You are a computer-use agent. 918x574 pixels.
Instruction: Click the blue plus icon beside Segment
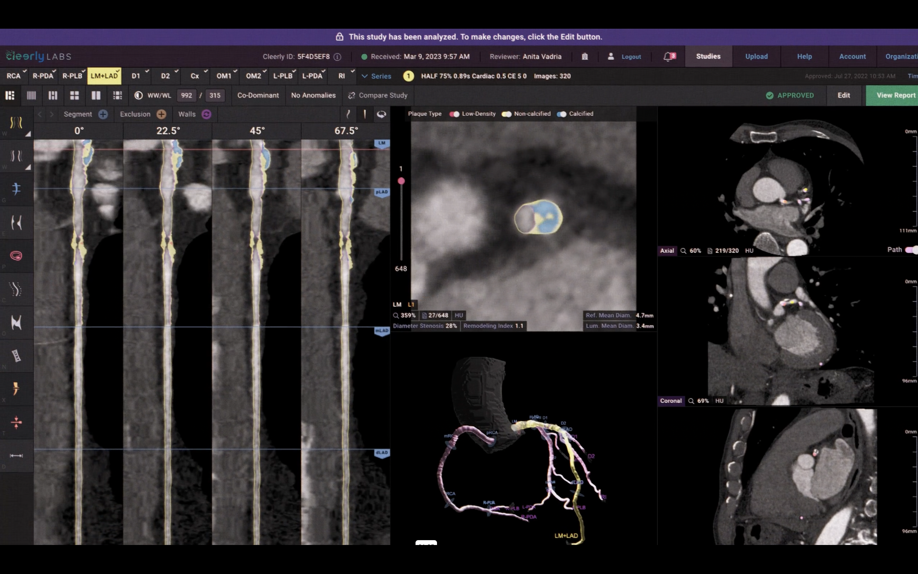pyautogui.click(x=103, y=114)
